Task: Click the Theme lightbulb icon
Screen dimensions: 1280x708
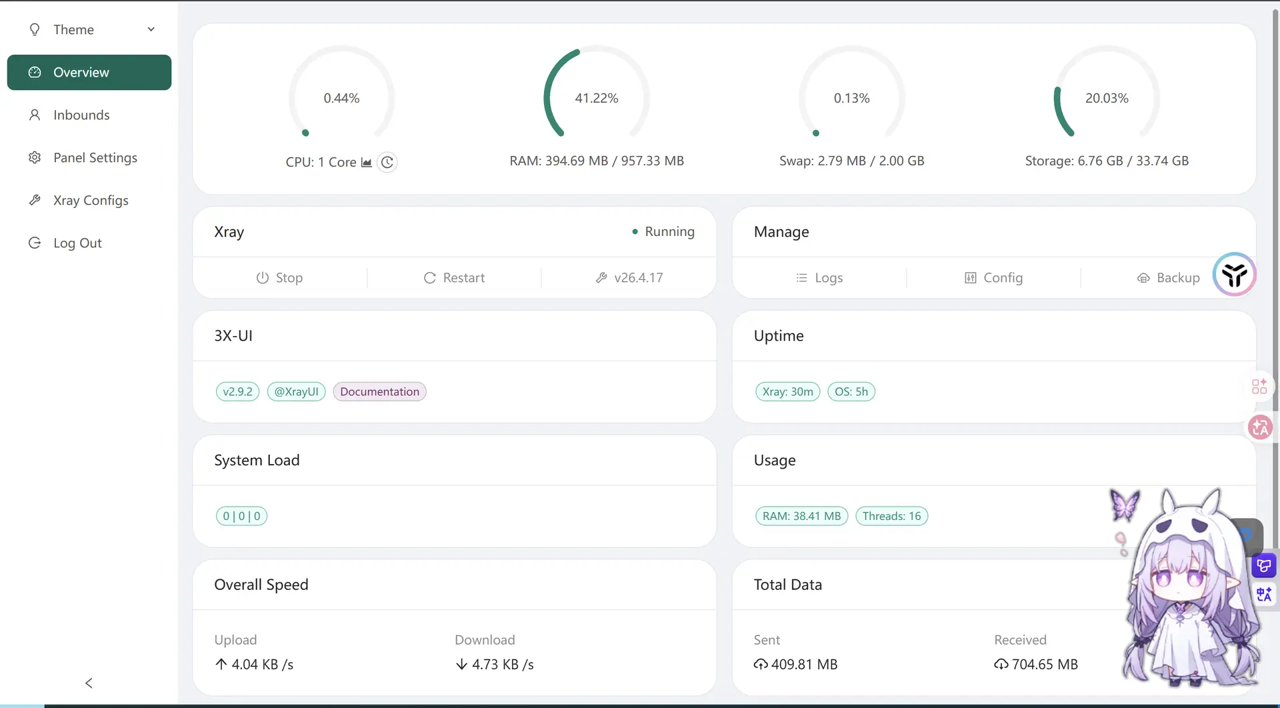Action: [35, 29]
